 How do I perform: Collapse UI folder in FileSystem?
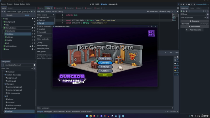point(4,96)
